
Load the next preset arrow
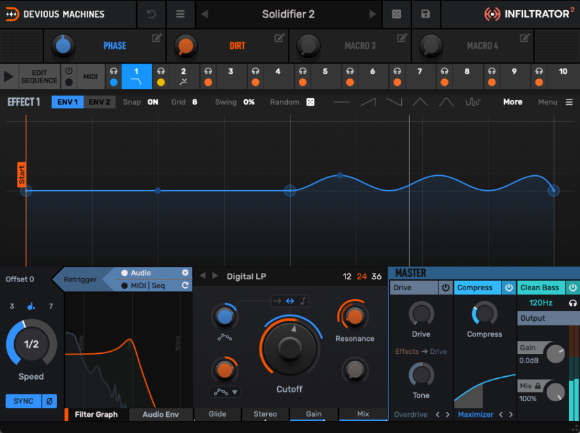point(373,14)
